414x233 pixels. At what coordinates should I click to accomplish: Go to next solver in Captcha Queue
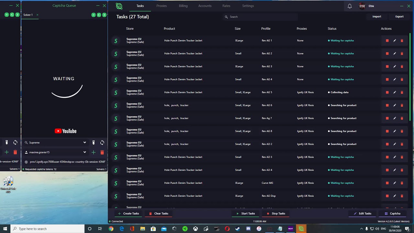pos(104,15)
